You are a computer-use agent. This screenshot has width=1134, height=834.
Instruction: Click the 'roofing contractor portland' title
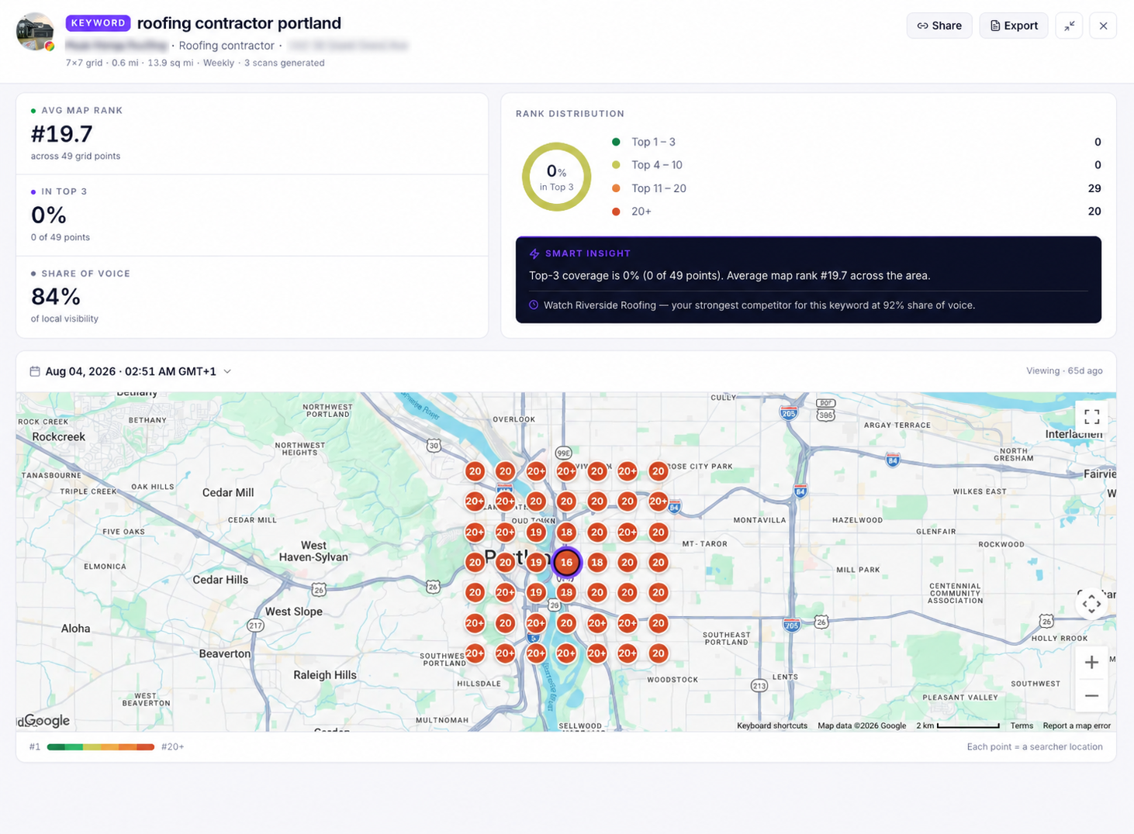click(239, 23)
